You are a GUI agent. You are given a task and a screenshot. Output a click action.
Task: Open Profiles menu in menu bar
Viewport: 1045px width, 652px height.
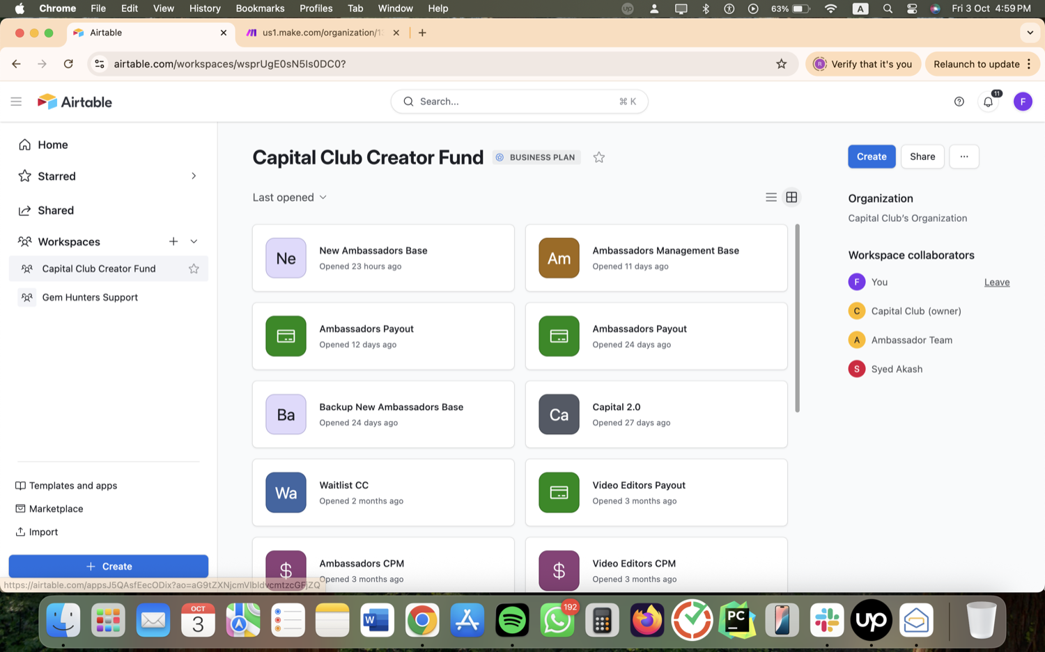tap(316, 8)
